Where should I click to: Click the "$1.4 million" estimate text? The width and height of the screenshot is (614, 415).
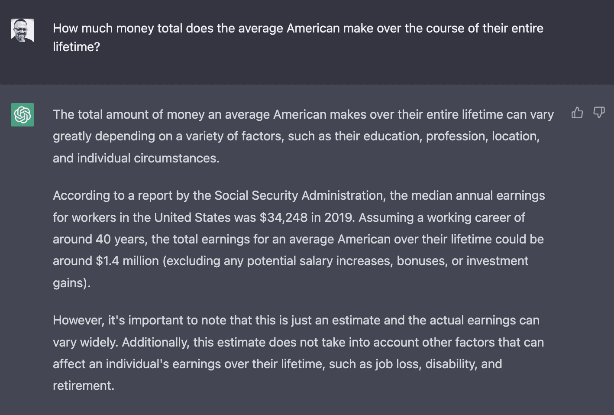pos(127,261)
